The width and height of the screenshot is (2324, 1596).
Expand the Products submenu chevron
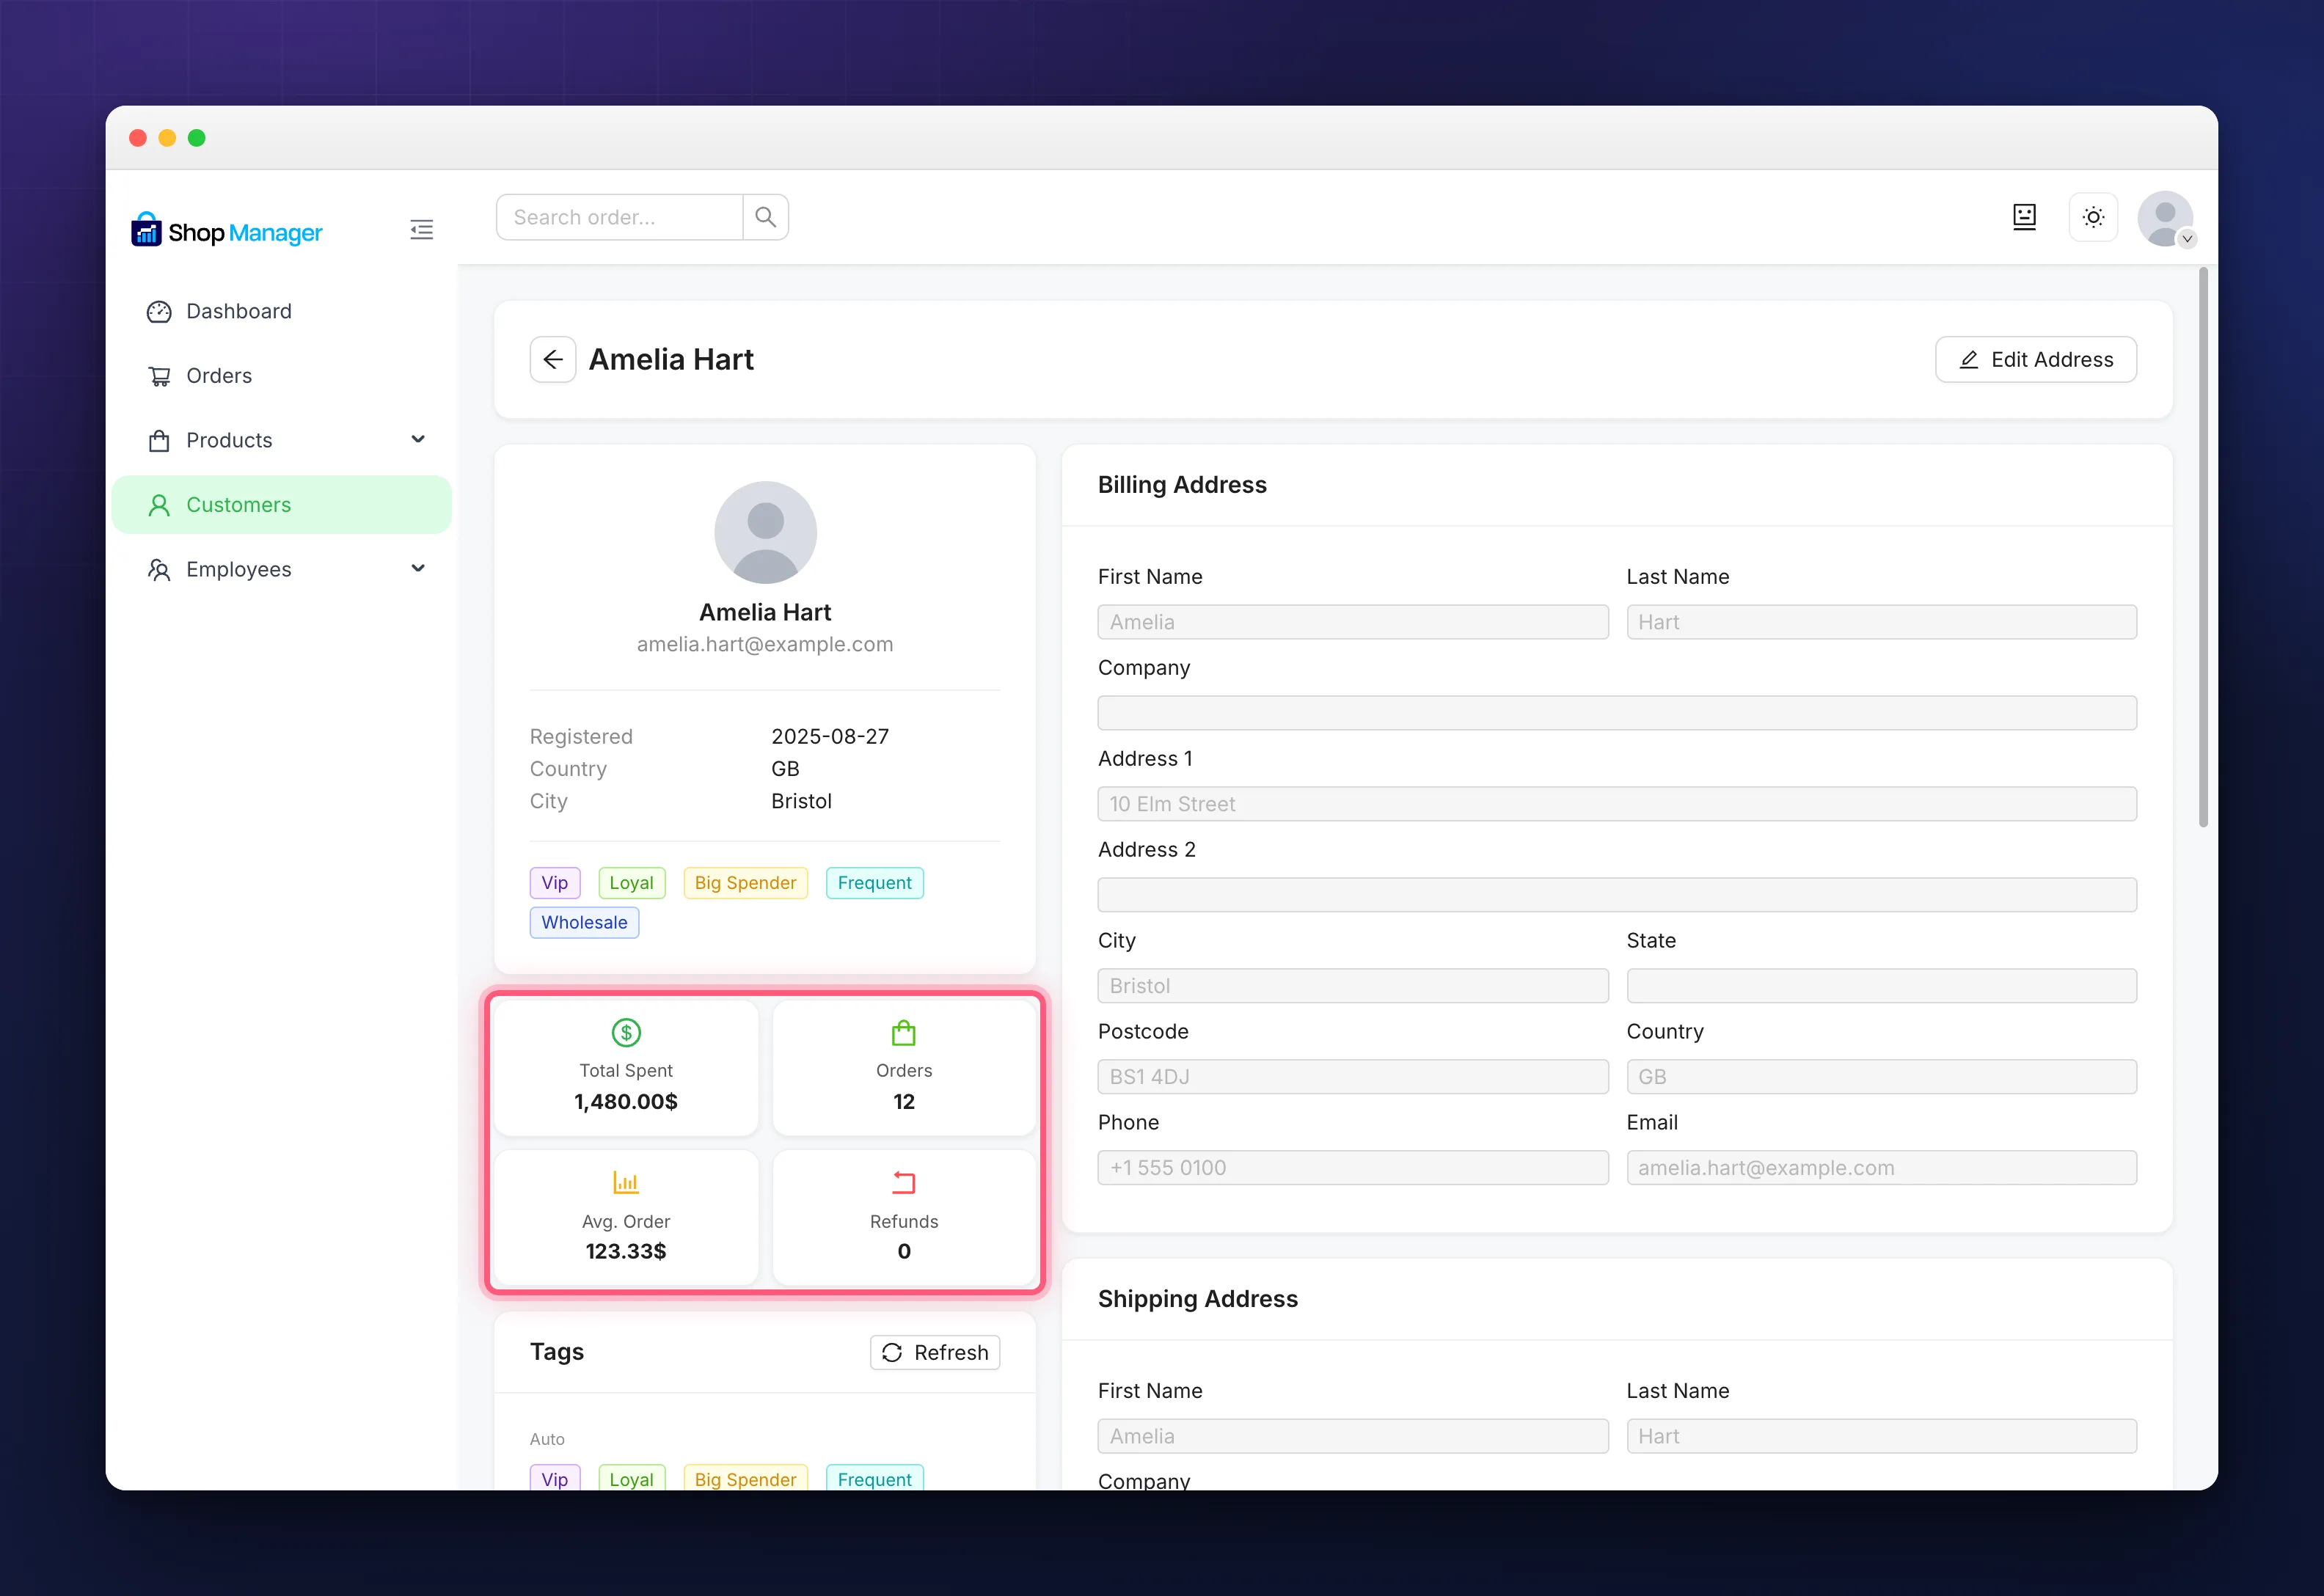pyautogui.click(x=418, y=439)
